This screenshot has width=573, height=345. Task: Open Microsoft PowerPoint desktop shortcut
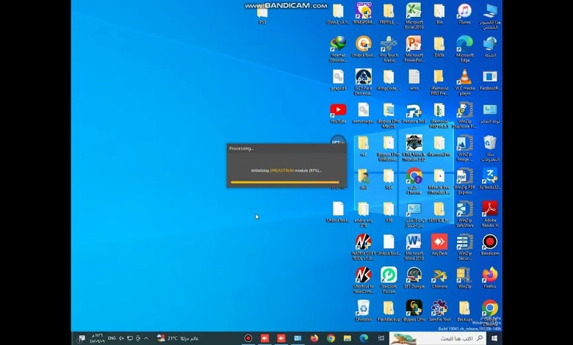(x=414, y=49)
